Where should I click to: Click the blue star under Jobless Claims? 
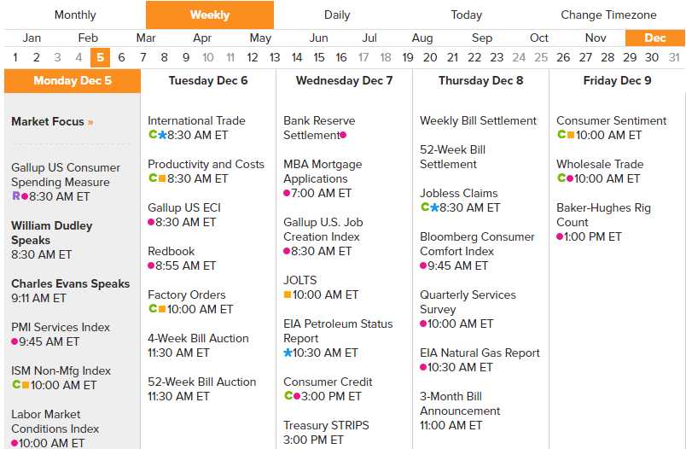tap(434, 207)
